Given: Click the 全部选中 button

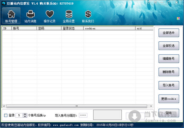Looking at the screenshot, I should 169,33.
